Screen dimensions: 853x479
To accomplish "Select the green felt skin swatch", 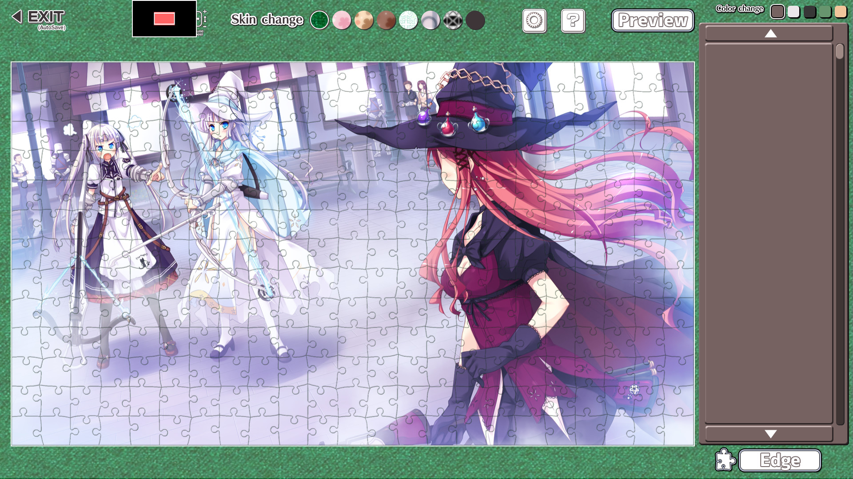I will click(319, 20).
